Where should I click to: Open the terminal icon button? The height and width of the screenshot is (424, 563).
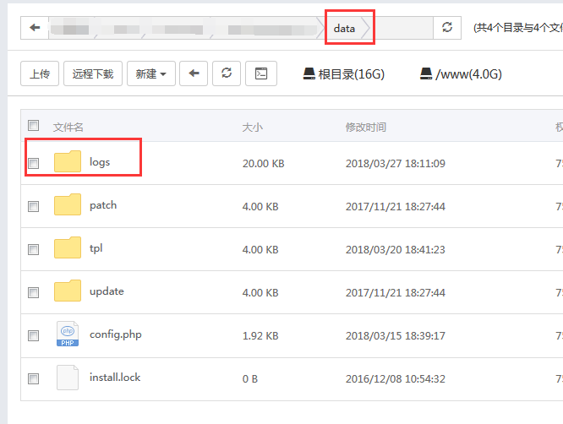tap(261, 73)
